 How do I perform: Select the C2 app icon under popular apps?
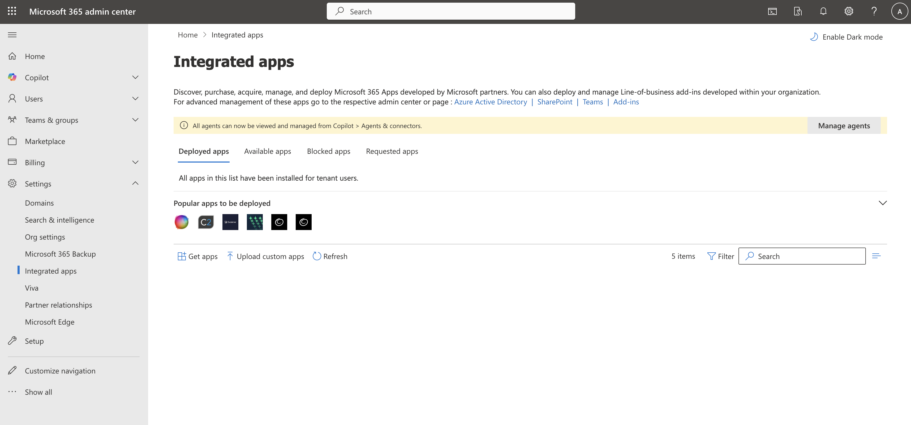205,222
